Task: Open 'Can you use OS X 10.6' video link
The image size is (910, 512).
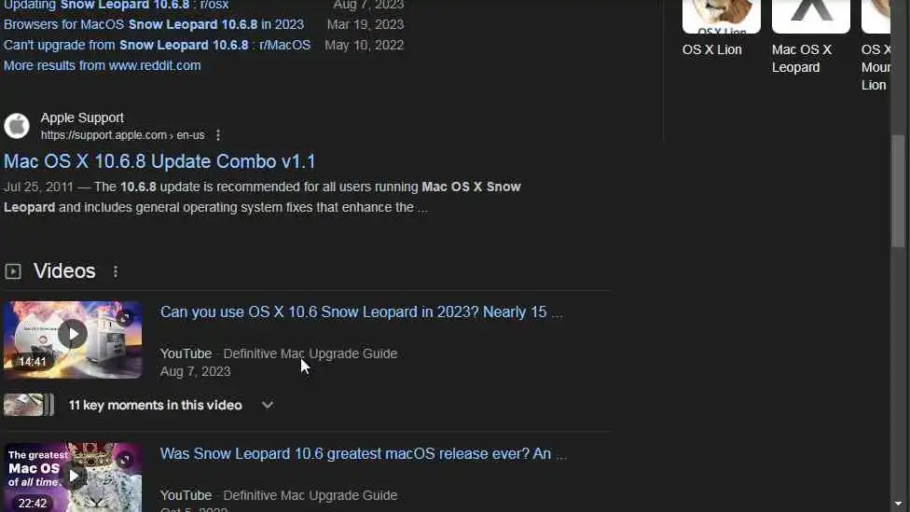Action: pos(361,311)
